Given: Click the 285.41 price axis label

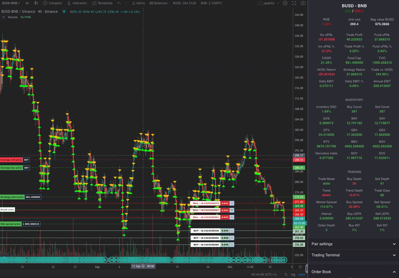Looking at the screenshot, I should [299, 168].
